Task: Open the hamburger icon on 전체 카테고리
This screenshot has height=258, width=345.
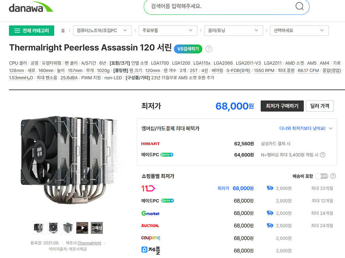Action: (17, 30)
